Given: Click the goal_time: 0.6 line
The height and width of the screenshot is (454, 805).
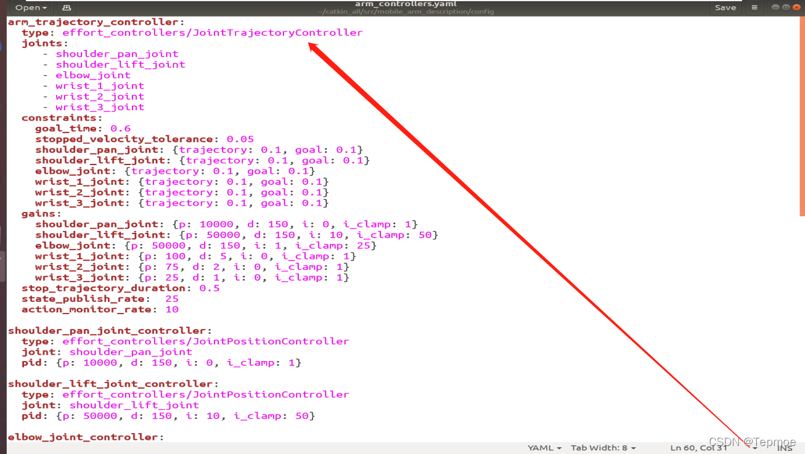Looking at the screenshot, I should click(x=83, y=128).
